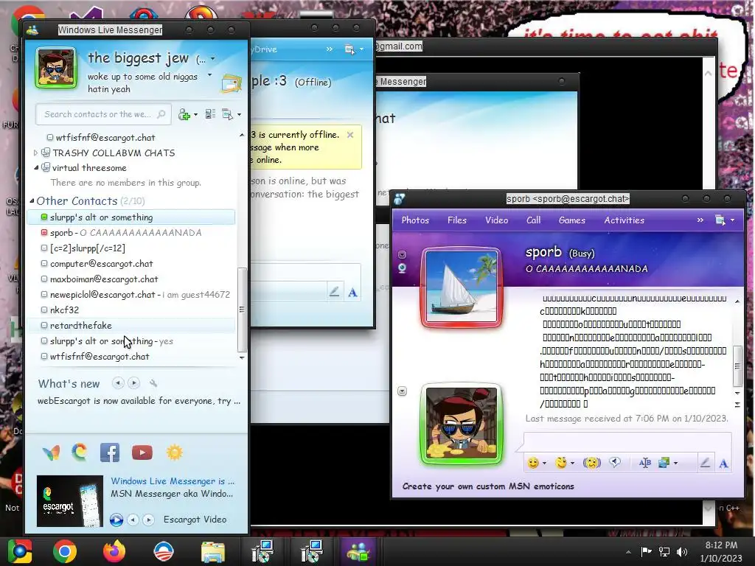
Task: Click the text A icon in offline chat window
Action: click(x=352, y=292)
